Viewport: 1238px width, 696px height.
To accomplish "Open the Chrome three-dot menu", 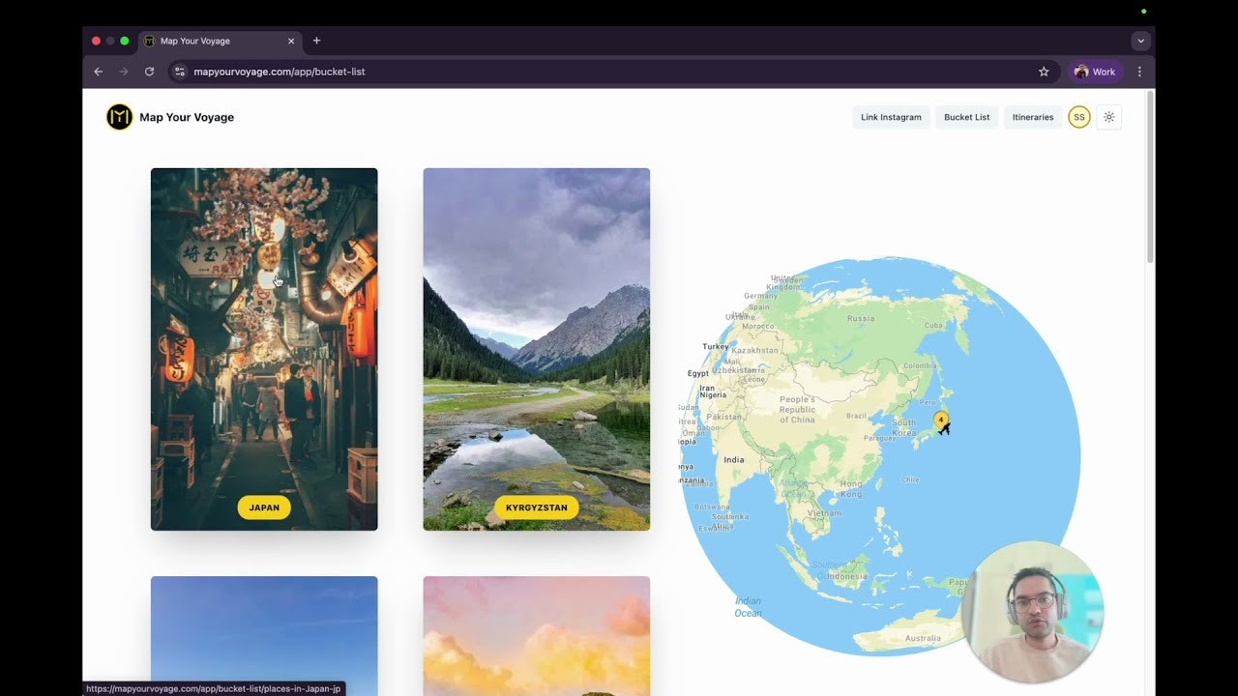I will [1139, 72].
